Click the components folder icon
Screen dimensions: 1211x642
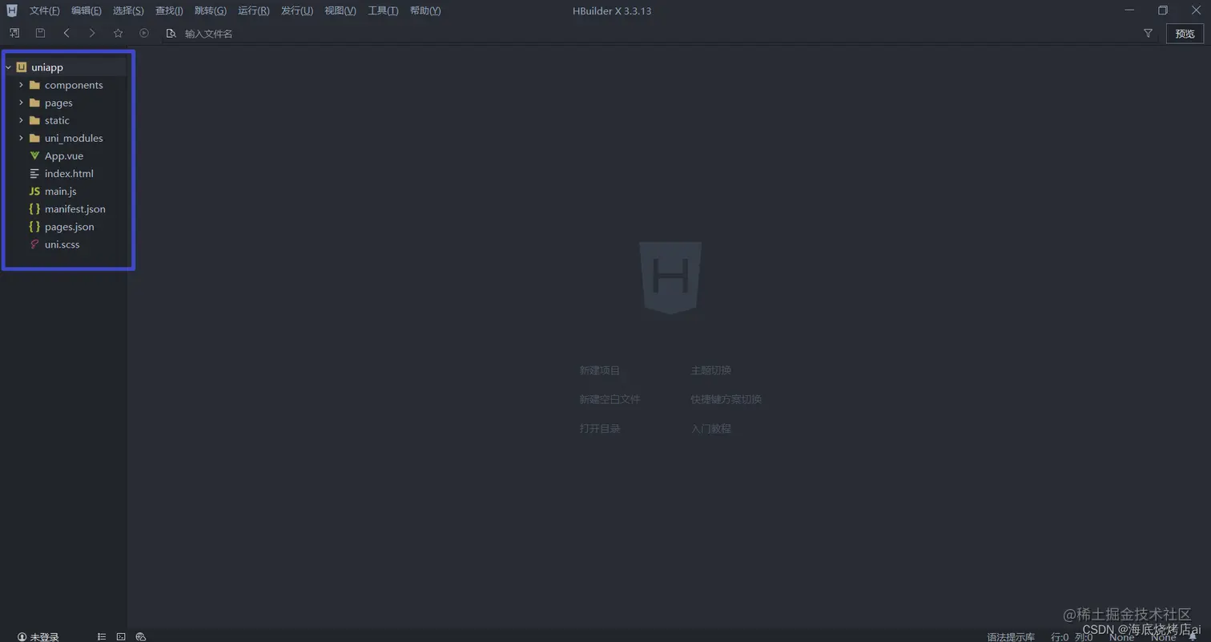click(x=34, y=85)
